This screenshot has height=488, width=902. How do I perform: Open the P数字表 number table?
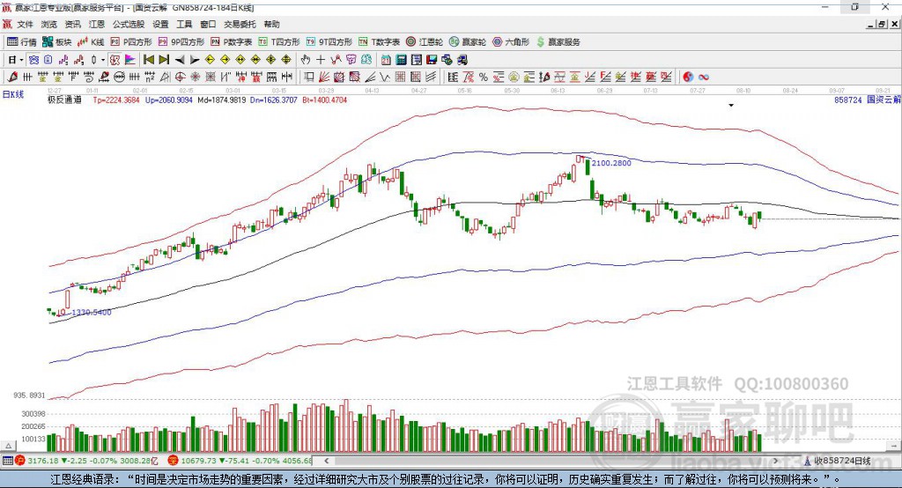click(232, 42)
